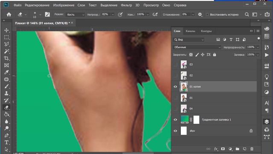Open the Редактирование menu
Screen dimensions: 273x154
click(x=37, y=5)
